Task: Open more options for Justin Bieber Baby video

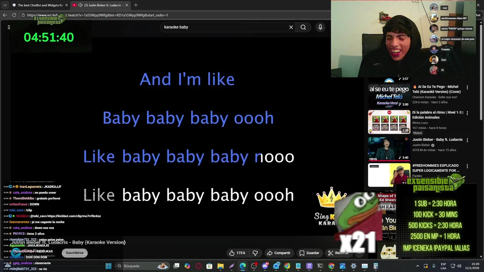Action: 467,140
